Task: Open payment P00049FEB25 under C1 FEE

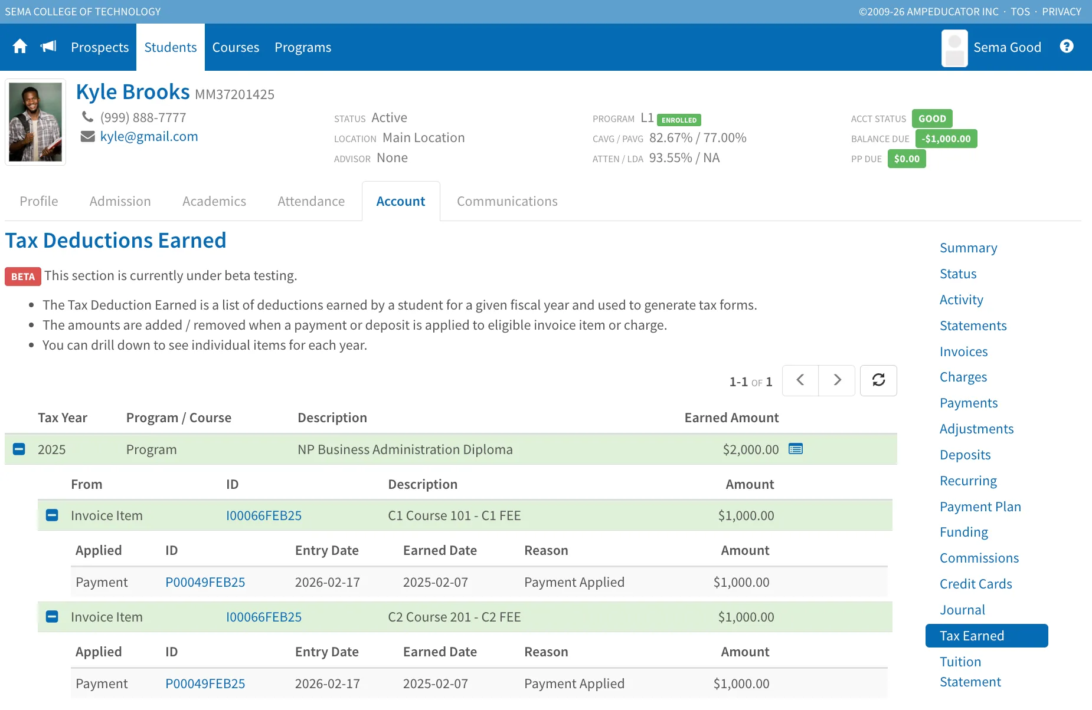Action: click(x=205, y=582)
